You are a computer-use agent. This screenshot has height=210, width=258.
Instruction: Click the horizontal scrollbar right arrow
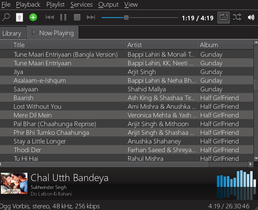point(251,164)
